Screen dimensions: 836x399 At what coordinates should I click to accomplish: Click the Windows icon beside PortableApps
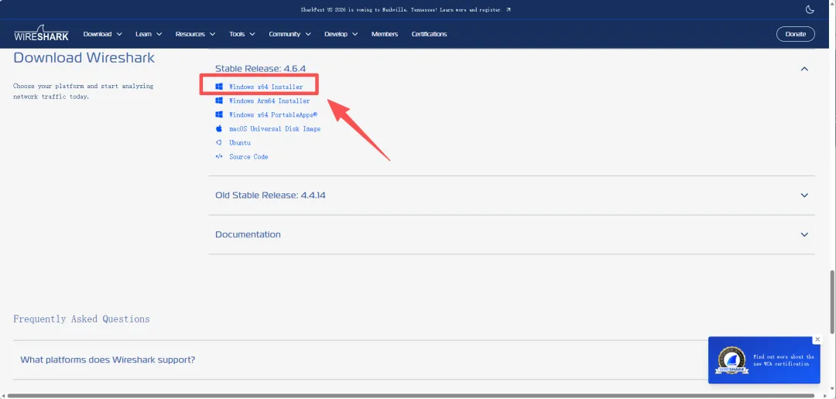click(x=218, y=114)
